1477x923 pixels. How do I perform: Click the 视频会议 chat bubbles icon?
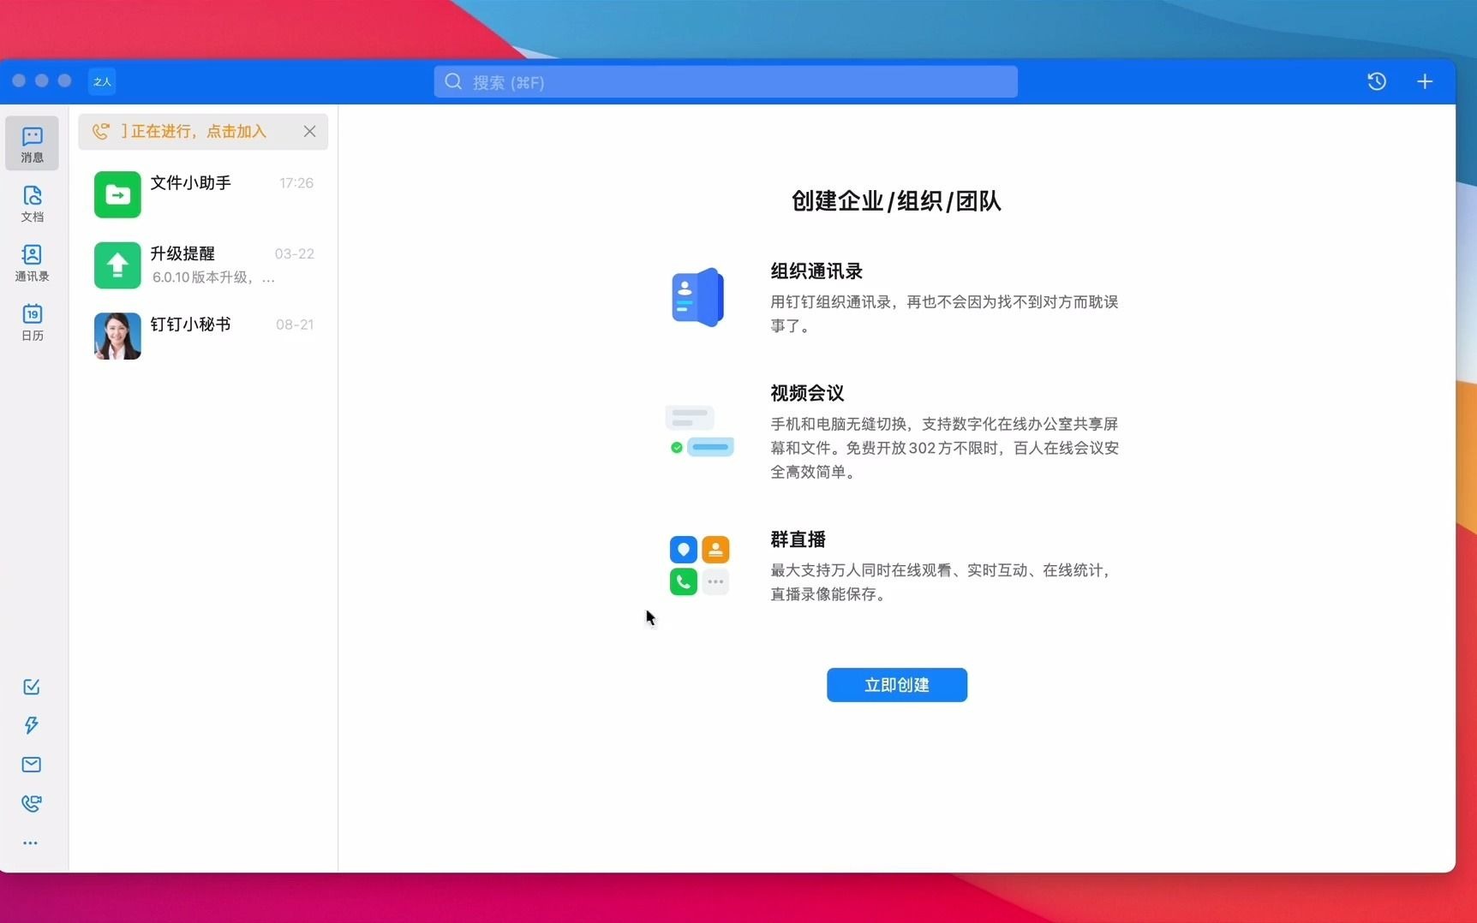coord(699,431)
